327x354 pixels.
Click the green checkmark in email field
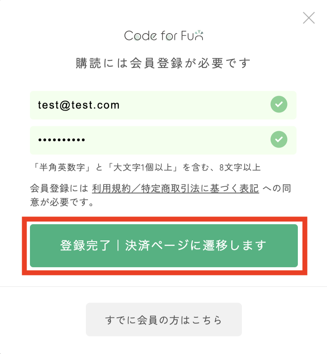pyautogui.click(x=279, y=104)
